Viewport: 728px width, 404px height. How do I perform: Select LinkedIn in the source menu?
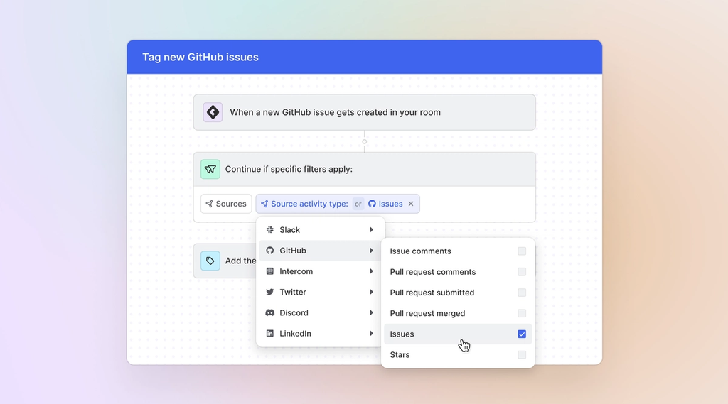point(320,334)
